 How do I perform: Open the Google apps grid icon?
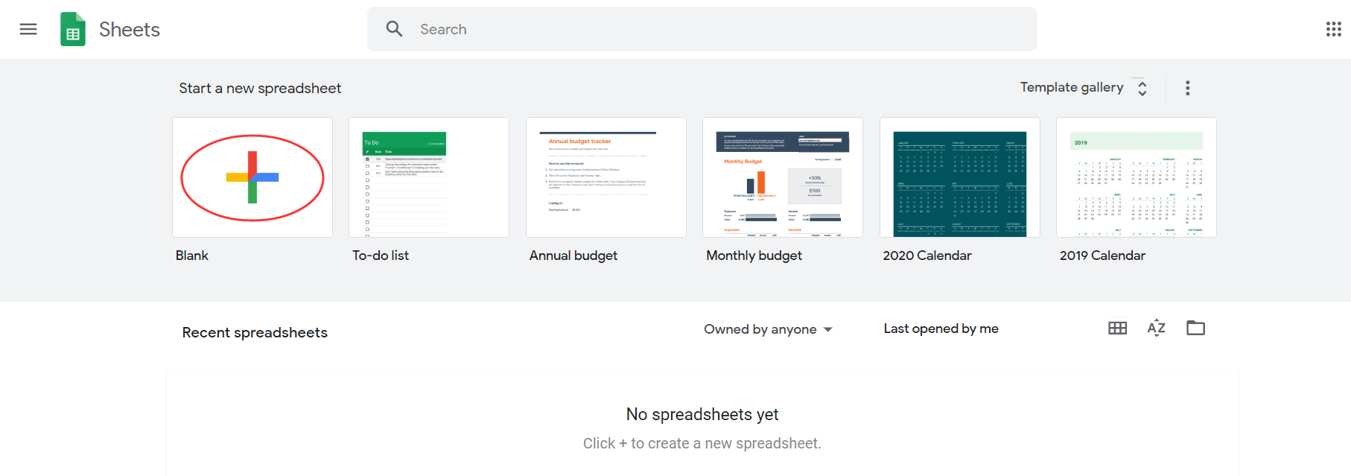click(1333, 29)
